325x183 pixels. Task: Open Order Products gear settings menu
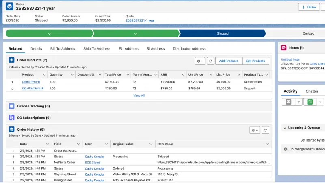200,61
